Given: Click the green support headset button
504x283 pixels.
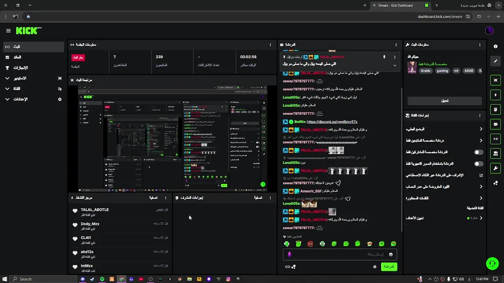Looking at the screenshot, I should (492, 264).
